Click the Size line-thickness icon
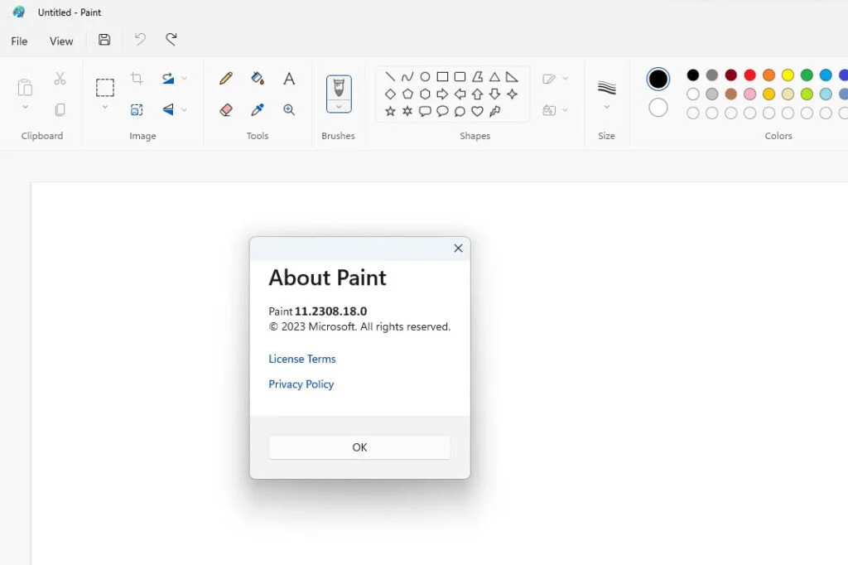Viewport: 848px width, 565px height. click(607, 87)
